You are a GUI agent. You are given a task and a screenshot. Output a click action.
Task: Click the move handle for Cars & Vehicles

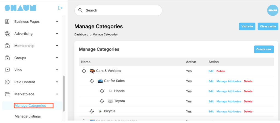[84, 71]
